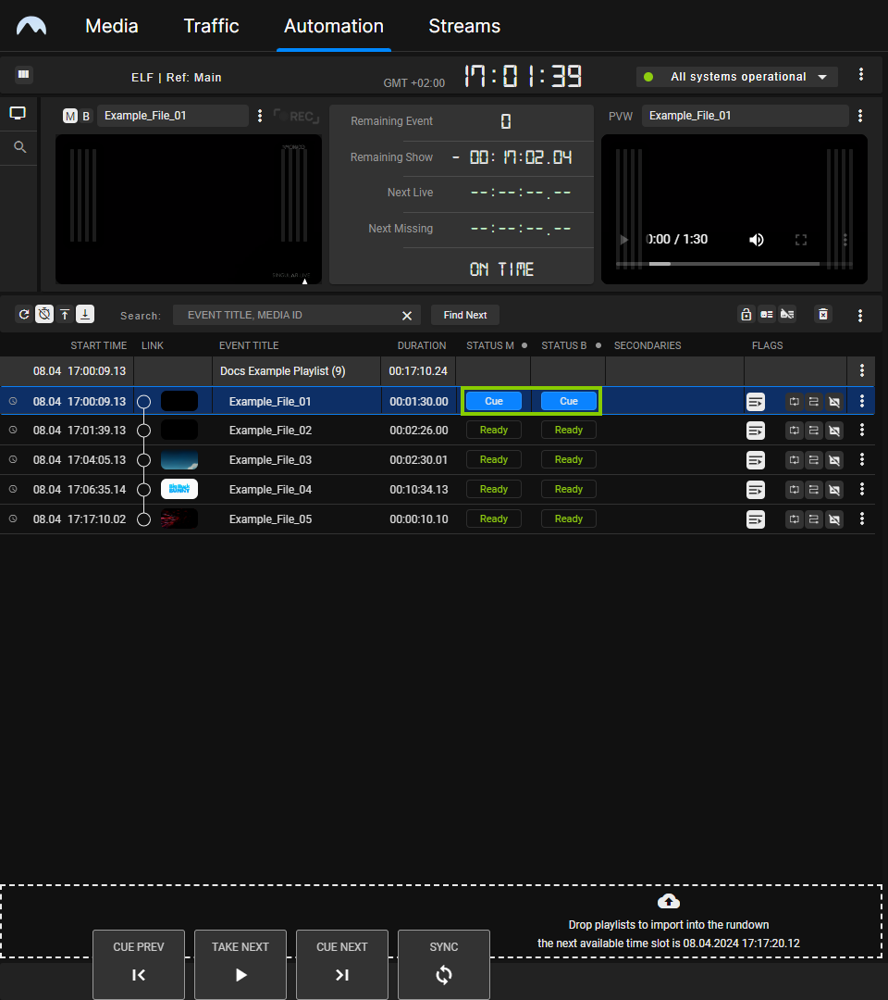Open the Streams tab

point(464,26)
